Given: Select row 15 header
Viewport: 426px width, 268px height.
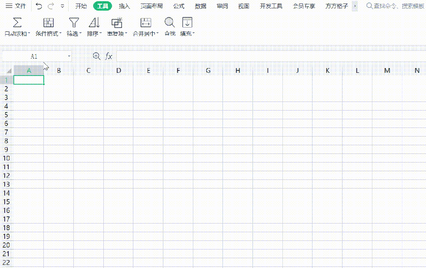Looking at the screenshot, I should 7,201.
